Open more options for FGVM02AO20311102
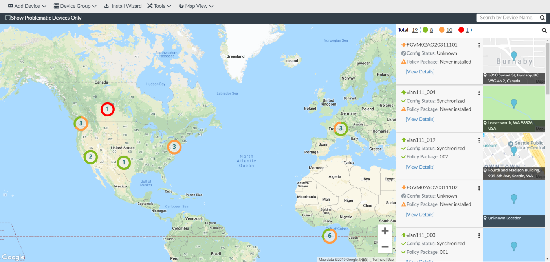The image size is (550, 262). tap(479, 188)
